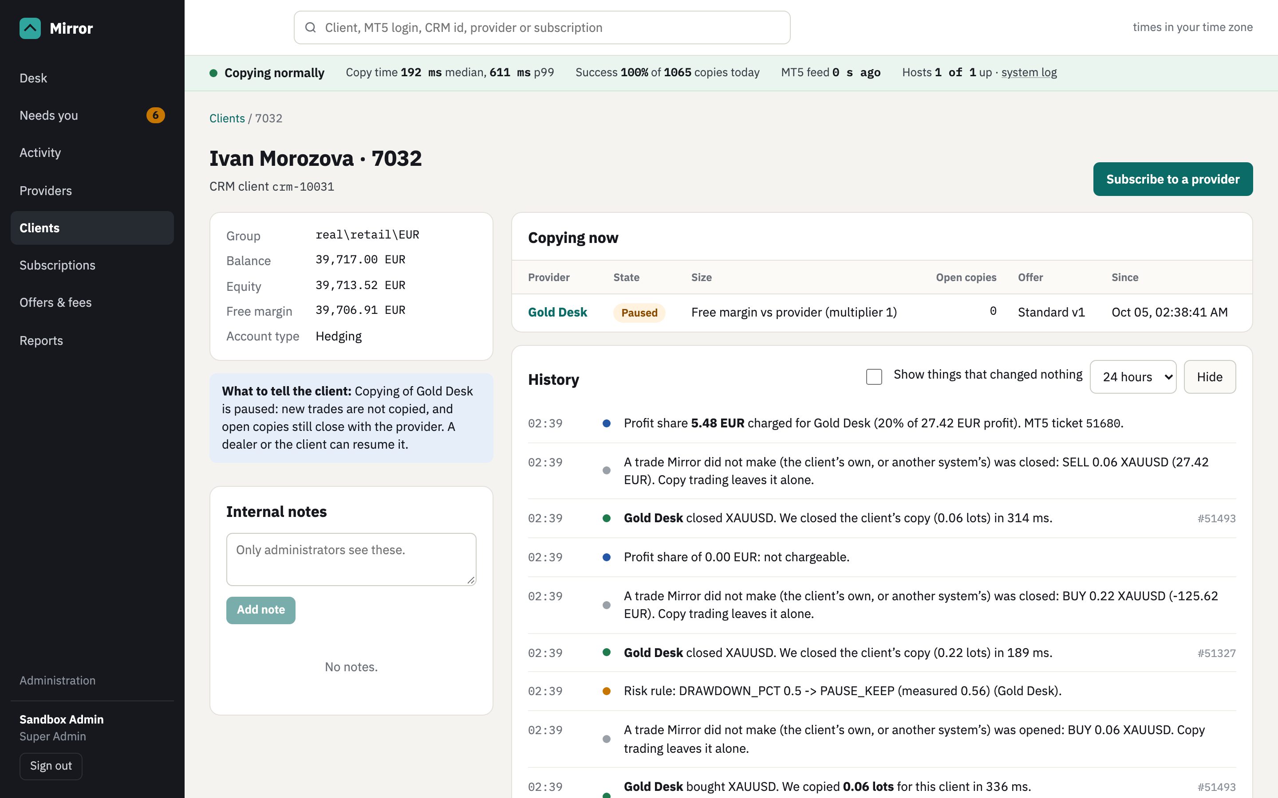Viewport: 1278px width, 798px height.
Task: Toggle Show things that changed nothing checkbox
Action: [874, 376]
